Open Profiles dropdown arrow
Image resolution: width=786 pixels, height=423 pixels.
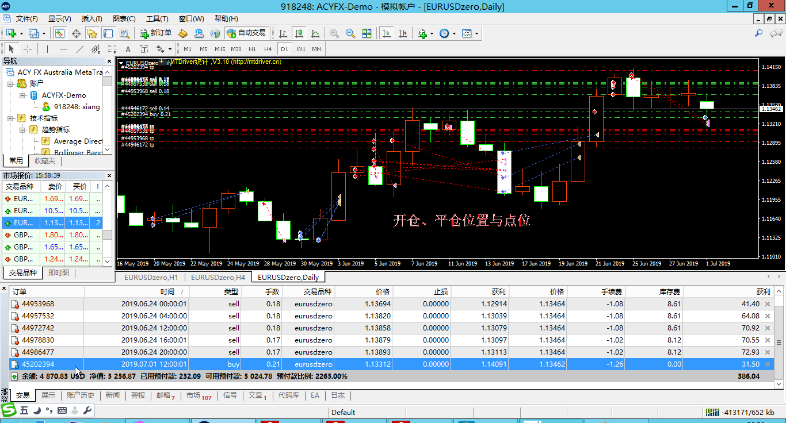click(x=43, y=33)
